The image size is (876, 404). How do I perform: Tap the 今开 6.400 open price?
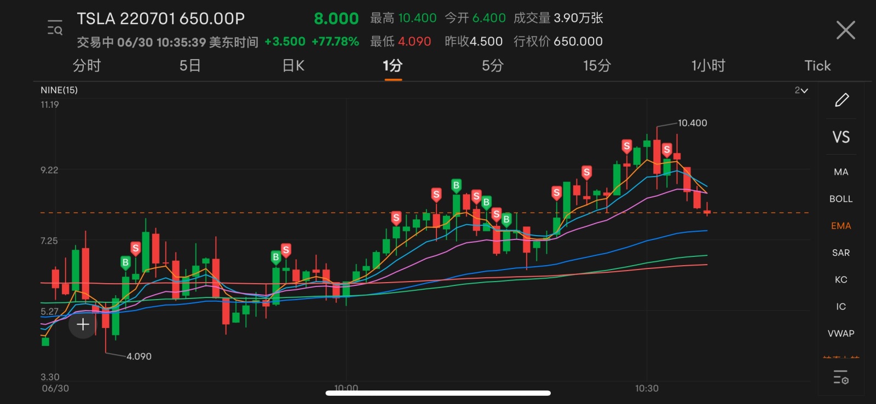coord(475,18)
